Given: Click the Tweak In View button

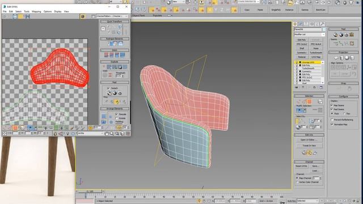Looking at the screenshot, I should click(x=309, y=146).
